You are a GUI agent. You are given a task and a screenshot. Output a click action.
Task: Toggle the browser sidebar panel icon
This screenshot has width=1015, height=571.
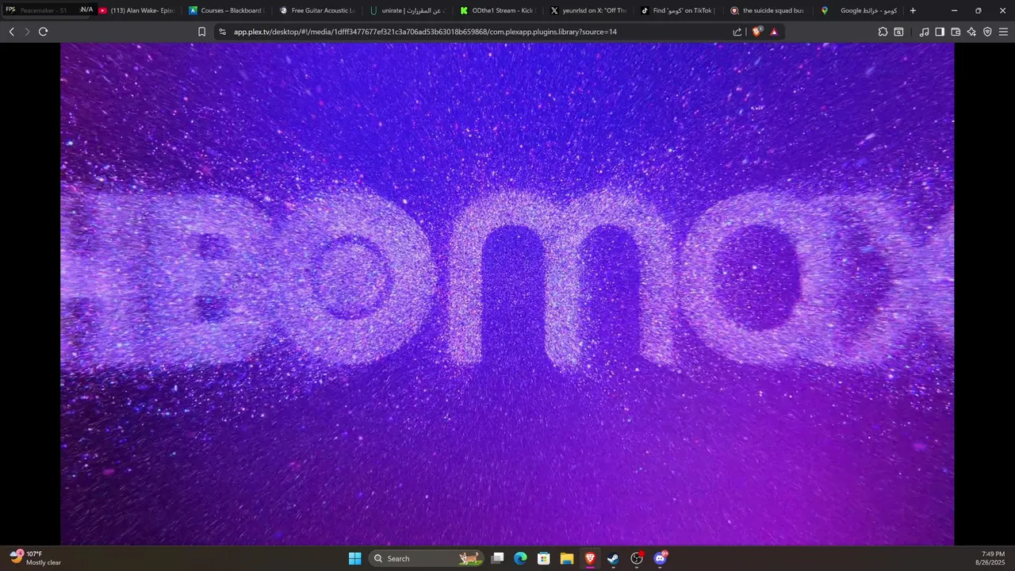940,32
